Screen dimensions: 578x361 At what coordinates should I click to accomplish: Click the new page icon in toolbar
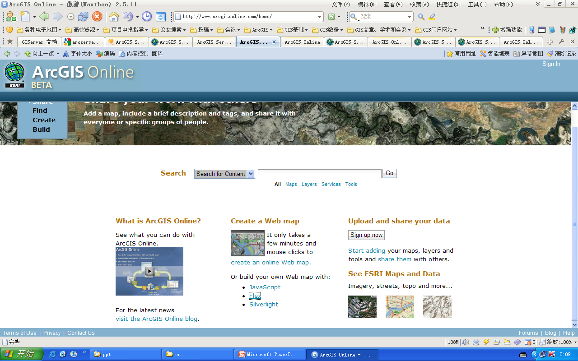[x=25, y=17]
